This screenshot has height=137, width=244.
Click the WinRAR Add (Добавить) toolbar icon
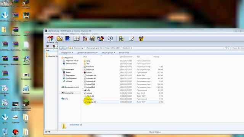(x=50, y=38)
